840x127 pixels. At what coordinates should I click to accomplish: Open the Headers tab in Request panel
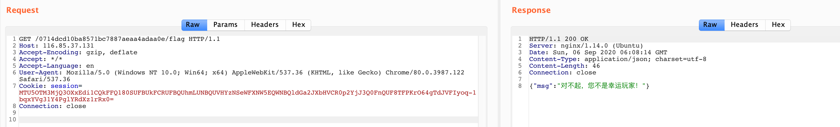(x=264, y=25)
